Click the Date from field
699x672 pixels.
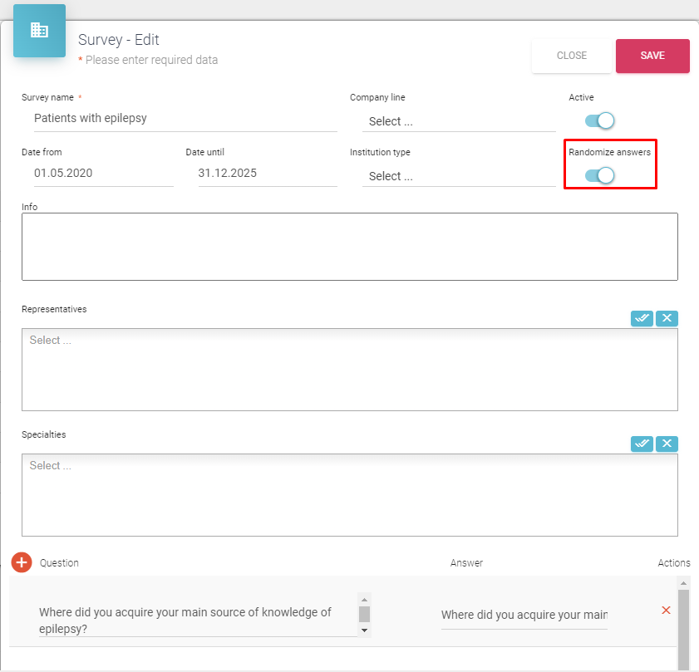97,174
